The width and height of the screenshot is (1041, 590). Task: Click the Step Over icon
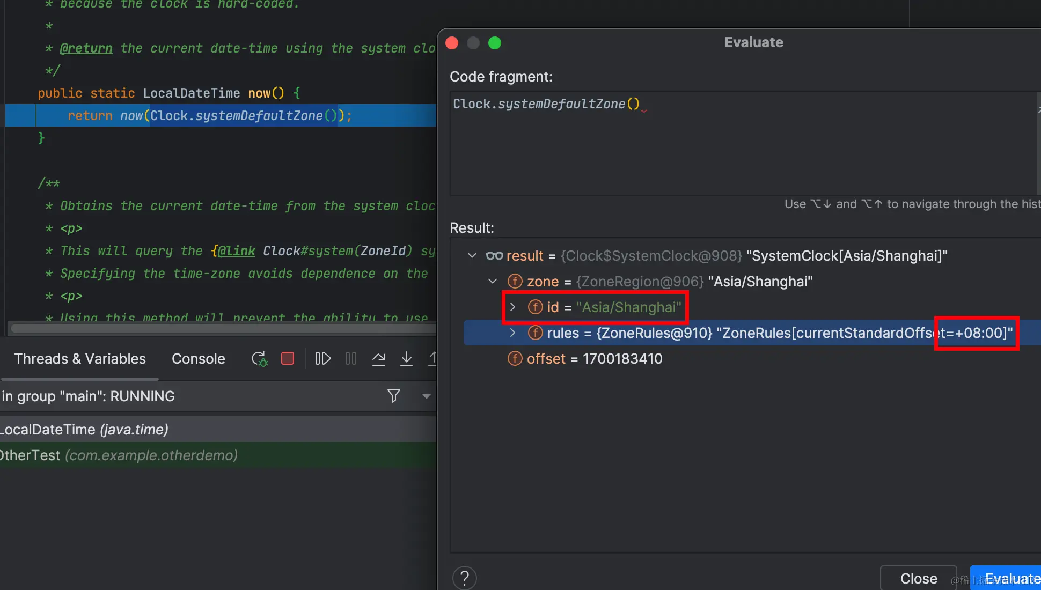pos(379,359)
